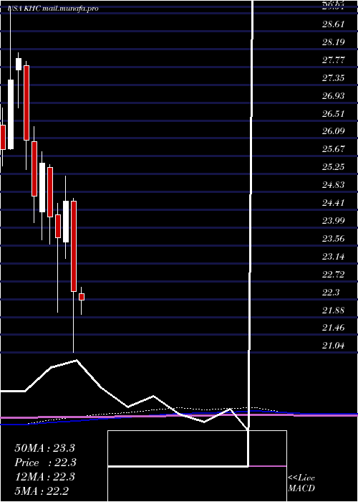Click the USA KHC mail.munafa.pro title

(x=52, y=9)
